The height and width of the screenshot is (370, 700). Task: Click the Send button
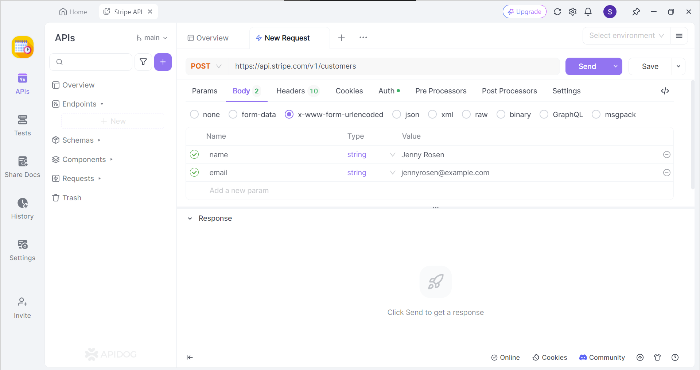point(587,66)
